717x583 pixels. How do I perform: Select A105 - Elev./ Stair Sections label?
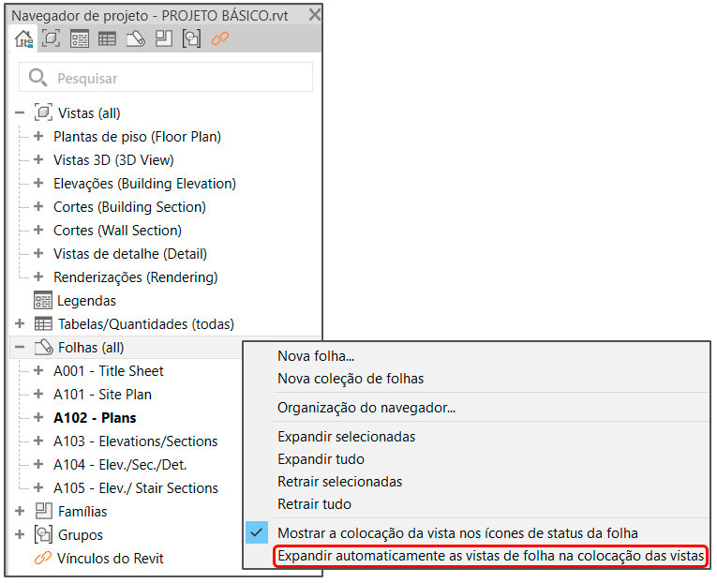click(136, 488)
